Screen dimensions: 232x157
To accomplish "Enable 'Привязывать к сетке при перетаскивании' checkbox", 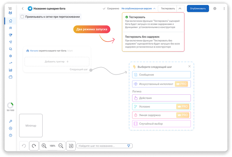I will [22, 17].
